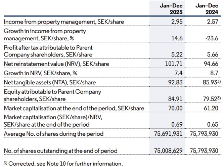Screen dimensions: 224x167
Task: Click the "Net reinstatement value (NRV), SEK/share" row label
Action: [51, 64]
